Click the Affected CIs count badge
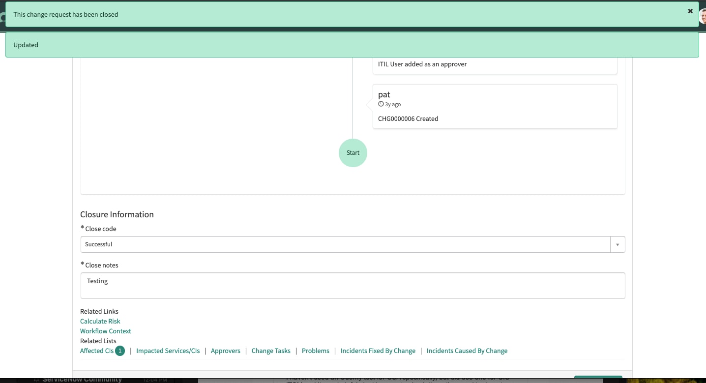Screen dimensions: 706x383 point(120,351)
